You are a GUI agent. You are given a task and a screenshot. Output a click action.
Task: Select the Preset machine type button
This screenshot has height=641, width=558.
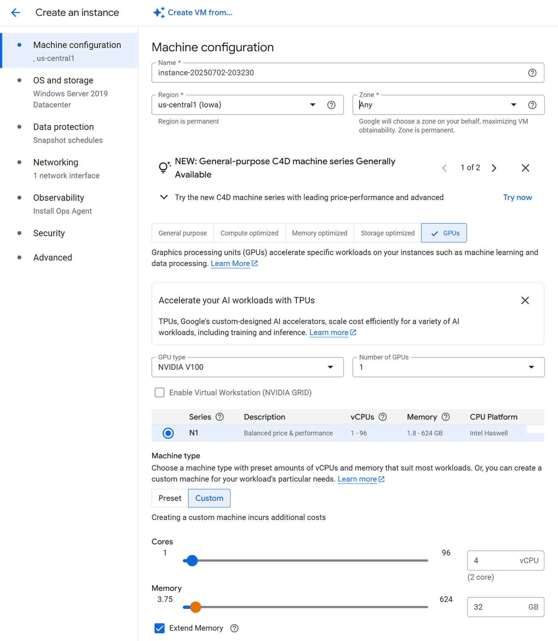(x=170, y=498)
